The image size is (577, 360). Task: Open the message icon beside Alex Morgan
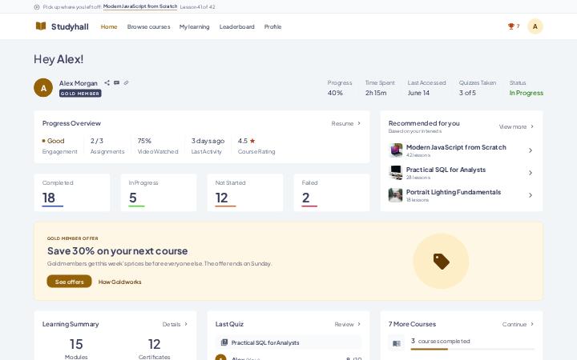click(117, 82)
